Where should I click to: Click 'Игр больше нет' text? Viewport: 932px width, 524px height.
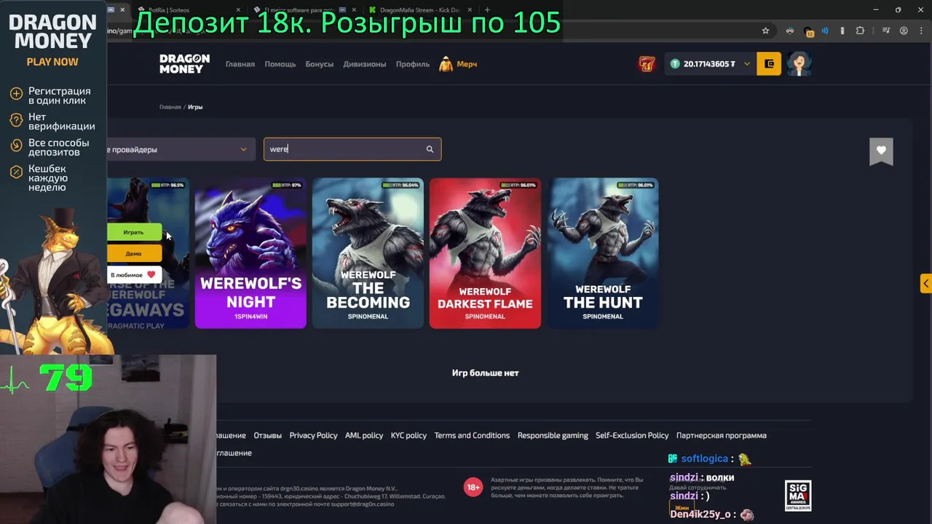click(x=486, y=373)
